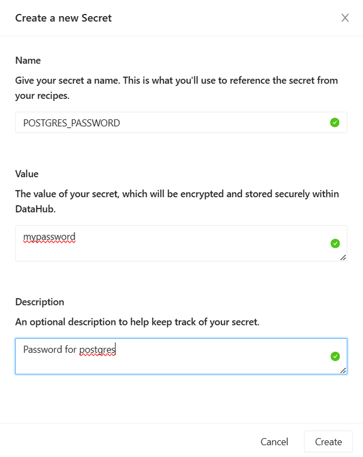Click the Value field label
The height and width of the screenshot is (457, 363).
pyautogui.click(x=27, y=174)
